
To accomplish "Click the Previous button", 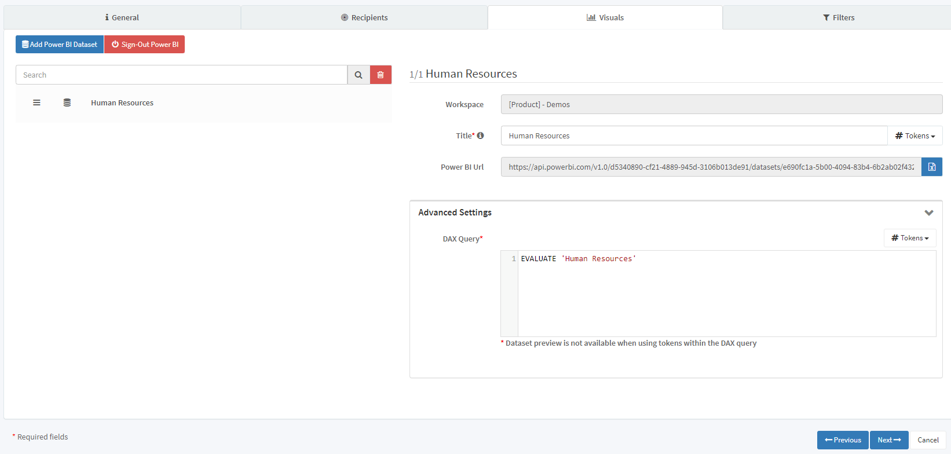I will coord(842,440).
